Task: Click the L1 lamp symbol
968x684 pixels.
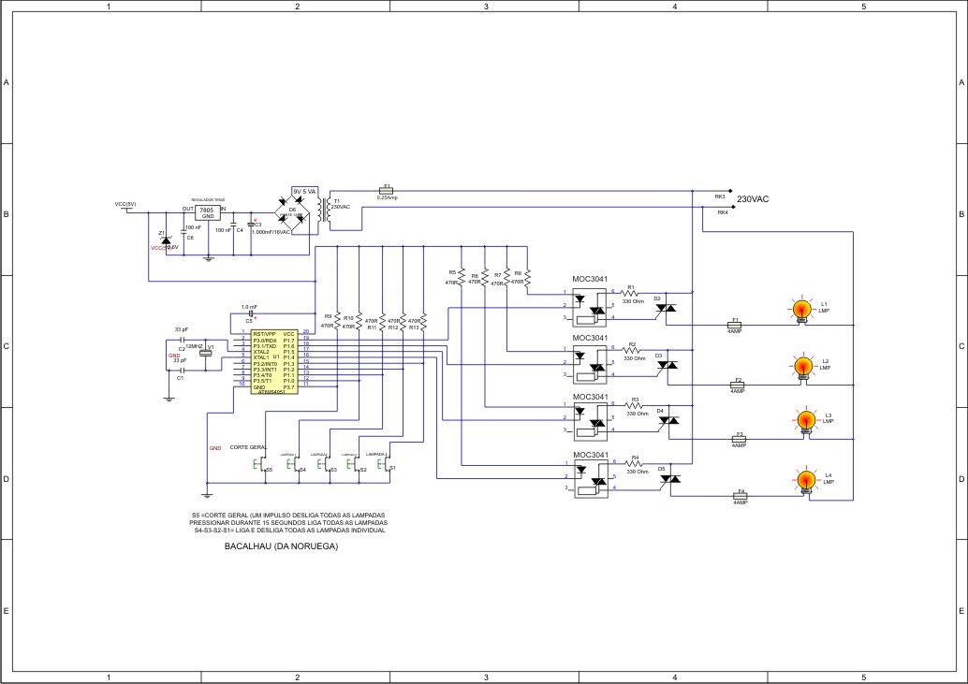Action: pos(801,310)
